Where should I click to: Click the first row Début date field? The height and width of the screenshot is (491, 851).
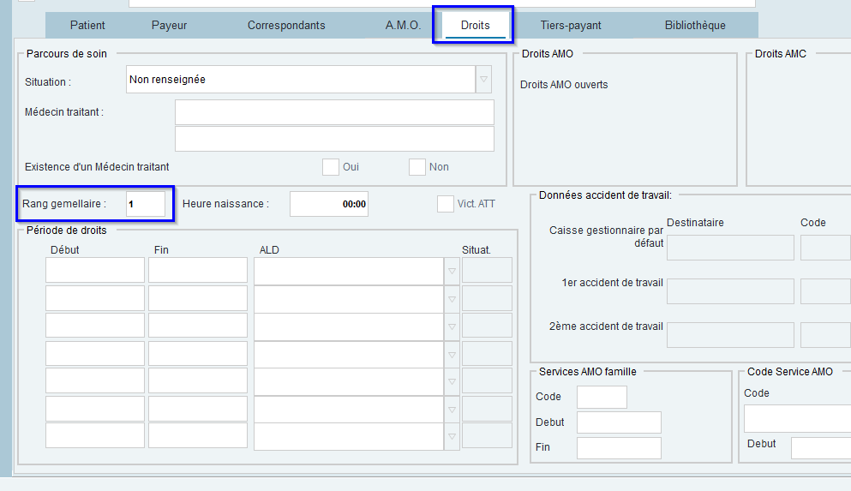tap(95, 270)
